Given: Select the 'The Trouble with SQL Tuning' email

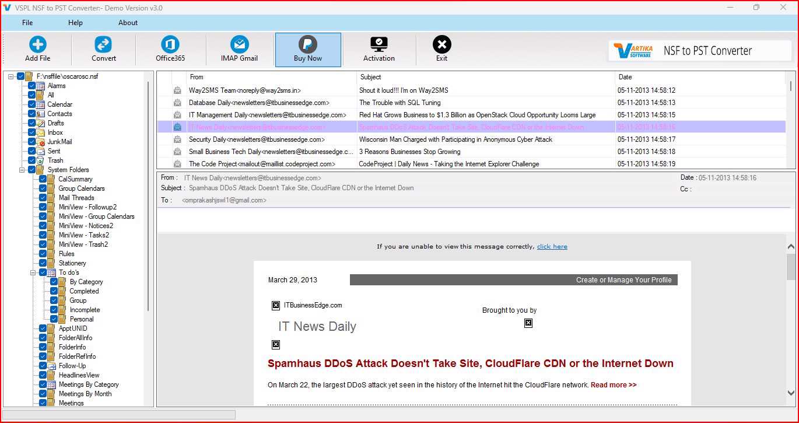Looking at the screenshot, I should click(x=400, y=103).
